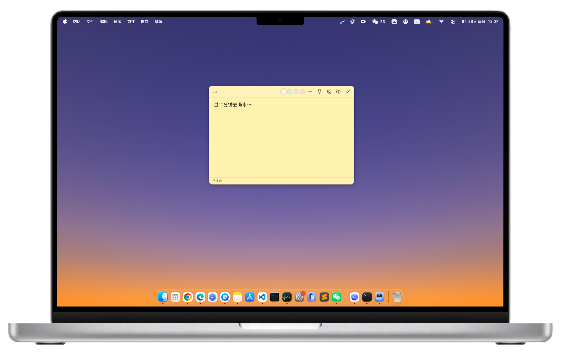Launch Microsoft Edge from the Dock

tap(200, 297)
